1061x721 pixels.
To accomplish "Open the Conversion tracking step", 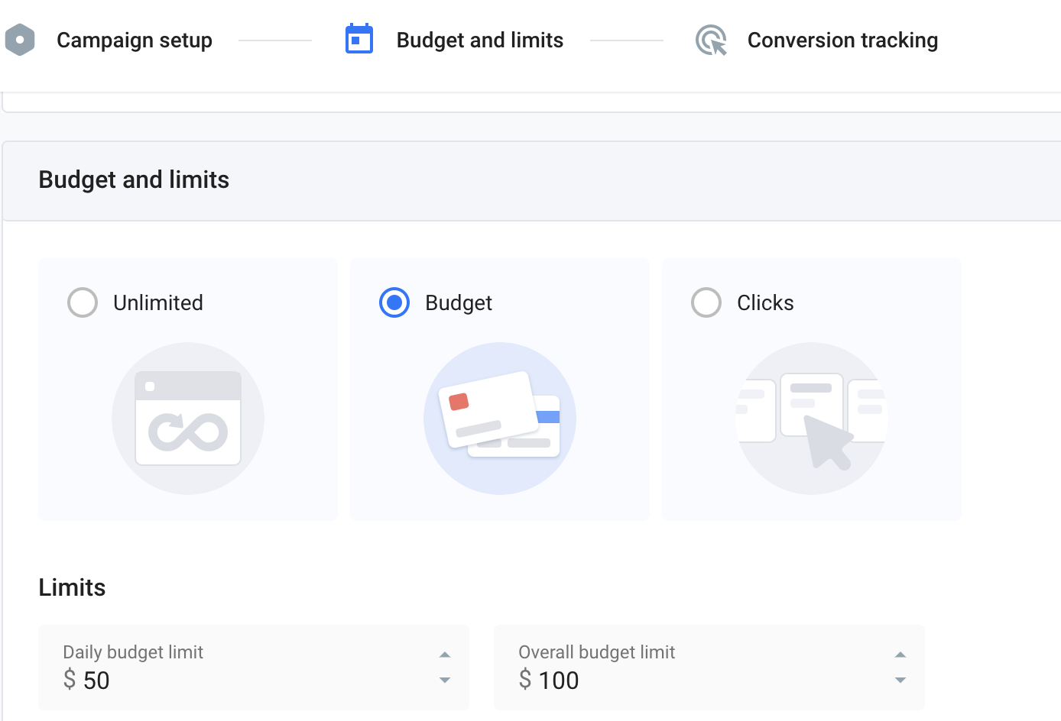I will [842, 40].
